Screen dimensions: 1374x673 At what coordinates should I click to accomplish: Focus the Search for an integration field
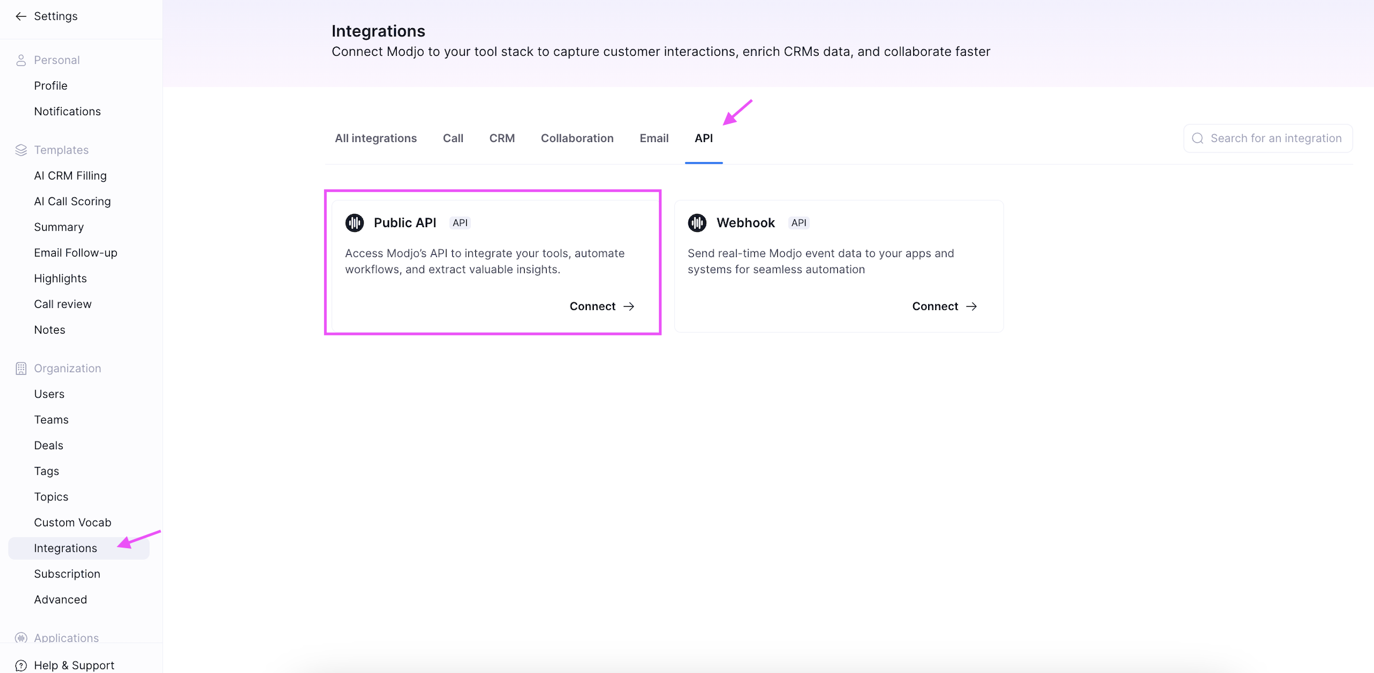1268,139
